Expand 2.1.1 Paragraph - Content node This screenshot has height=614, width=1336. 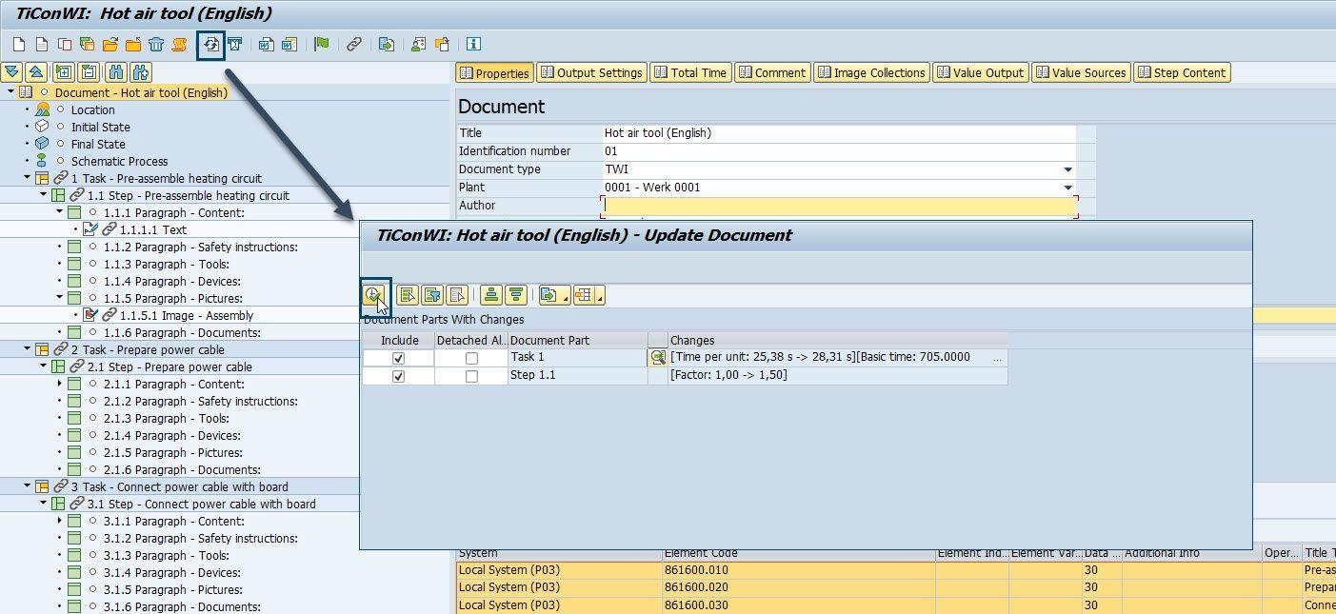60,385
